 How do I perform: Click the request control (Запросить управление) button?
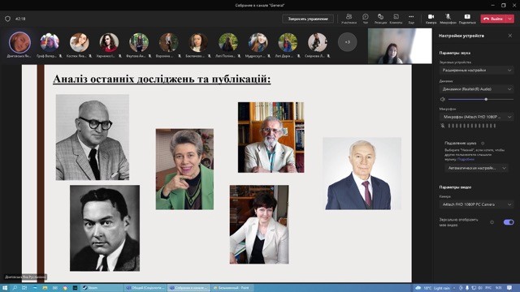(x=308, y=19)
